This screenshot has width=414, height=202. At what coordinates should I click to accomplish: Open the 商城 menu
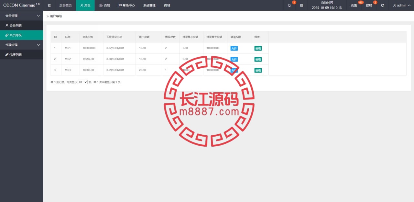coord(167,6)
